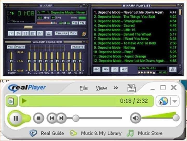Select track 6 Behind The Wheel
This screenshot has width=187, height=141.
coord(135,34)
